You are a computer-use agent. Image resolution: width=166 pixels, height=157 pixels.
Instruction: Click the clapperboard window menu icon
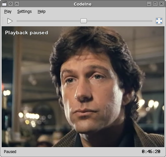pos(4,4)
